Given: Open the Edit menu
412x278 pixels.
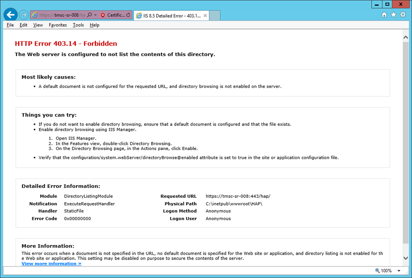Looking at the screenshot, I should coord(23,25).
